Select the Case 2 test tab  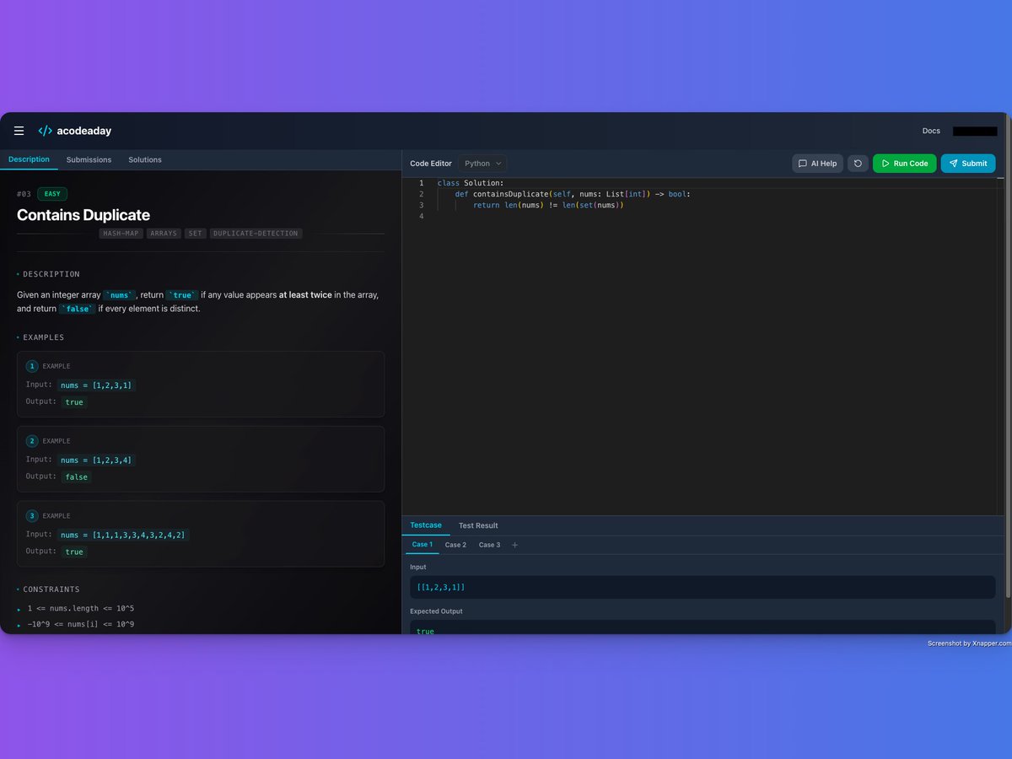(455, 545)
